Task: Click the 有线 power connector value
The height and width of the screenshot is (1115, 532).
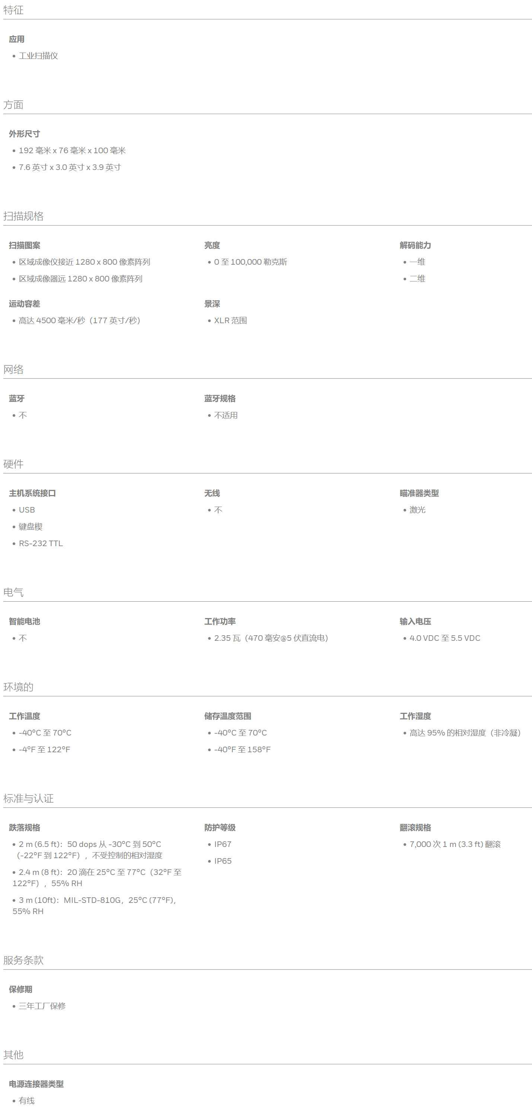Action: pyautogui.click(x=27, y=1101)
